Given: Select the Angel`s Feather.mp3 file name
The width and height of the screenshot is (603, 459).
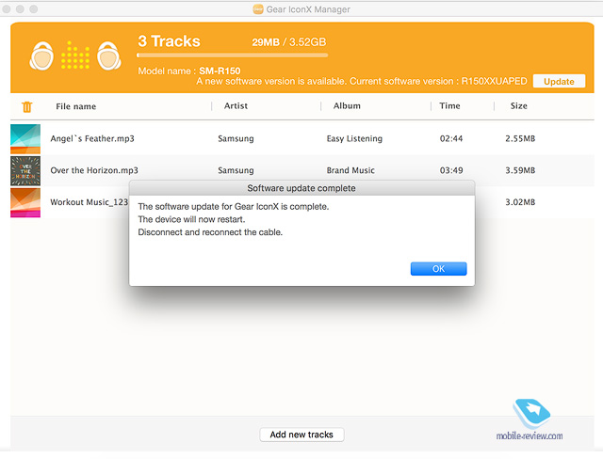Looking at the screenshot, I should pos(92,138).
